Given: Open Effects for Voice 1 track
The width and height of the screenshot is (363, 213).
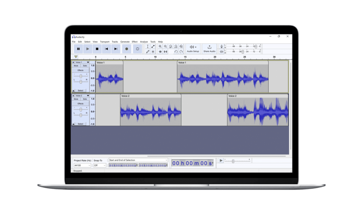Looking at the screenshot, I should pos(80,70).
